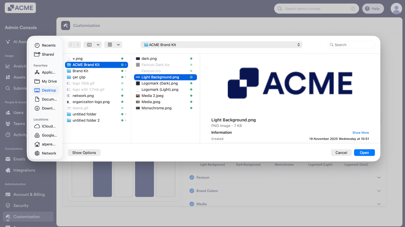Select Desktop in Favorites
Image resolution: width=405 pixels, height=227 pixels.
[x=46, y=90]
